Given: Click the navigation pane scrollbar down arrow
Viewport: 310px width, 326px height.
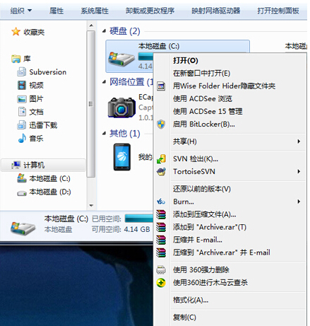Looking at the screenshot, I should 91,206.
